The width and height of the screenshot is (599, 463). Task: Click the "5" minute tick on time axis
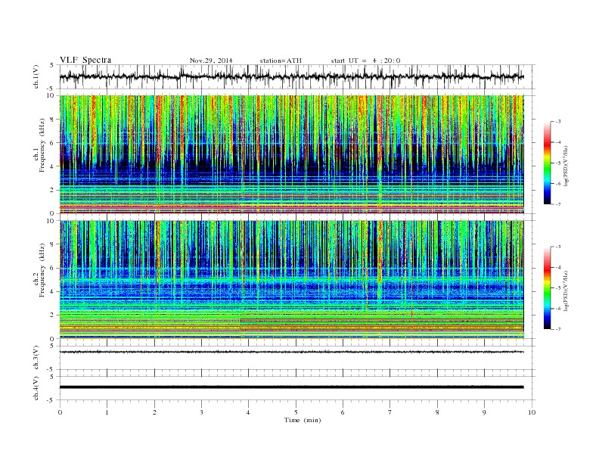[x=296, y=412]
